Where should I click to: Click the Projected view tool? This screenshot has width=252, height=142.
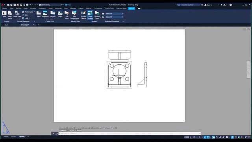(45, 14)
